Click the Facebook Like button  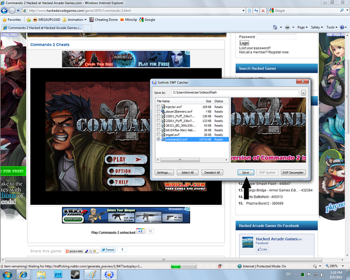(262, 250)
